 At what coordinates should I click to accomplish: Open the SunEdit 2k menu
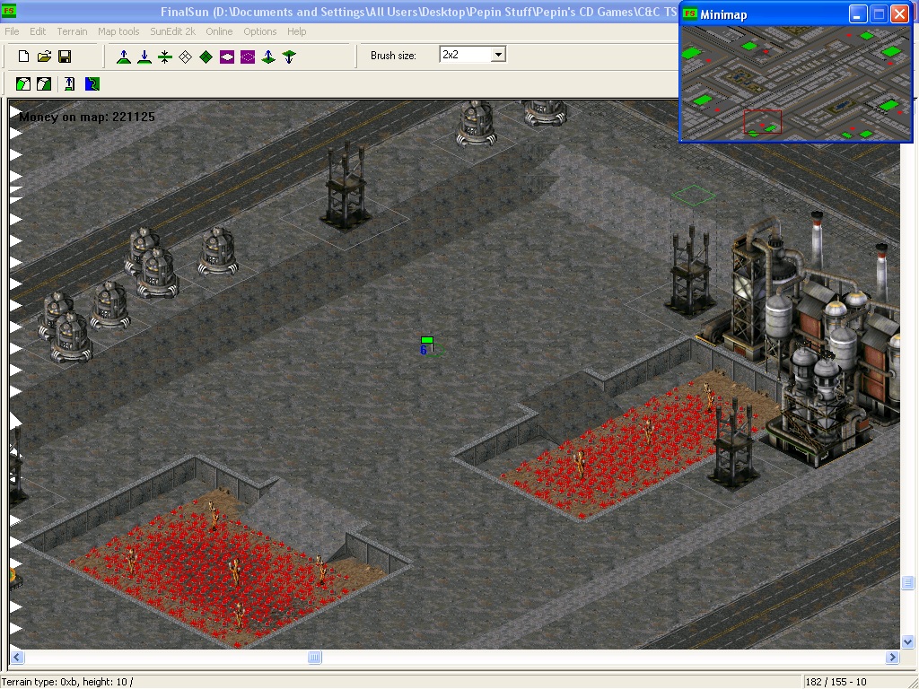pyautogui.click(x=173, y=31)
